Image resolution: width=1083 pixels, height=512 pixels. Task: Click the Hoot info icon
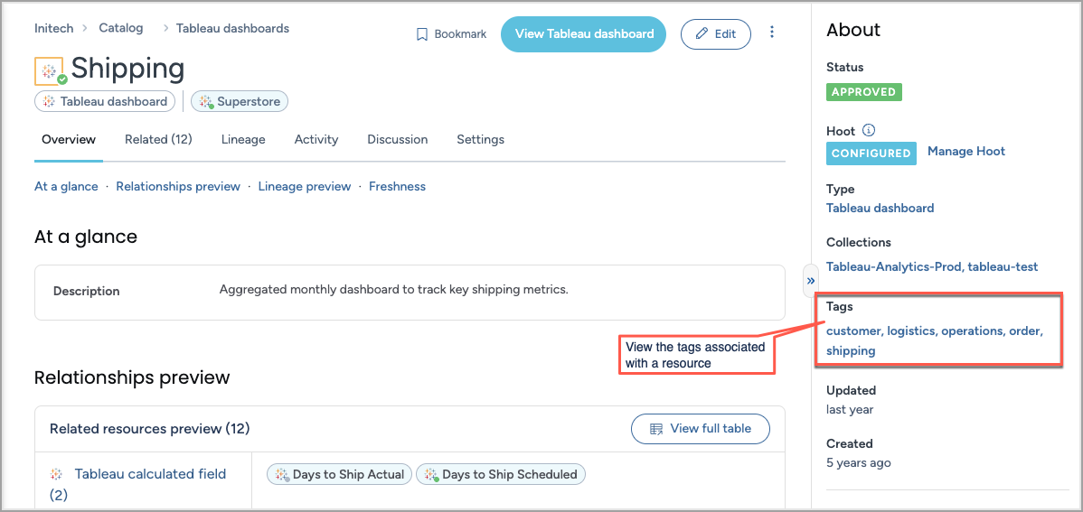(x=869, y=131)
